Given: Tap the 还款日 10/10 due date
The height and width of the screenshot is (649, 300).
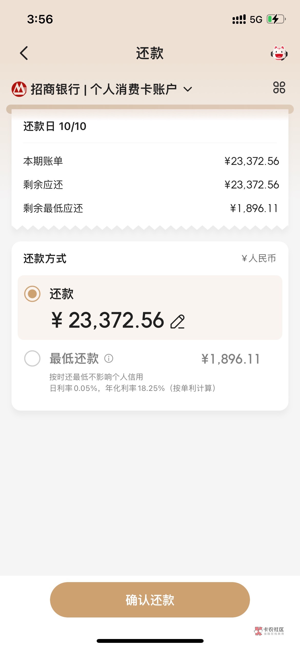Looking at the screenshot, I should point(55,126).
